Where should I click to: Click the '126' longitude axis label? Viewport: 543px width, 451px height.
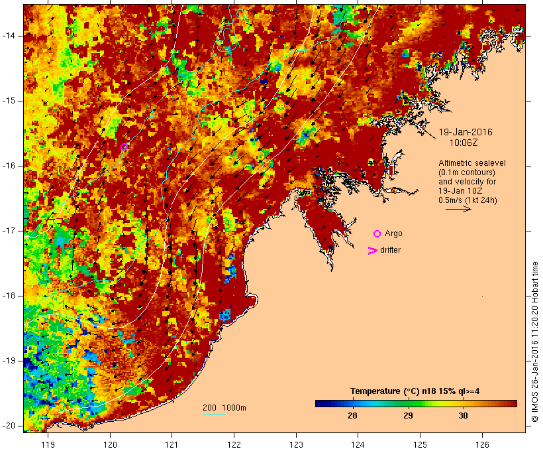pos(482,444)
